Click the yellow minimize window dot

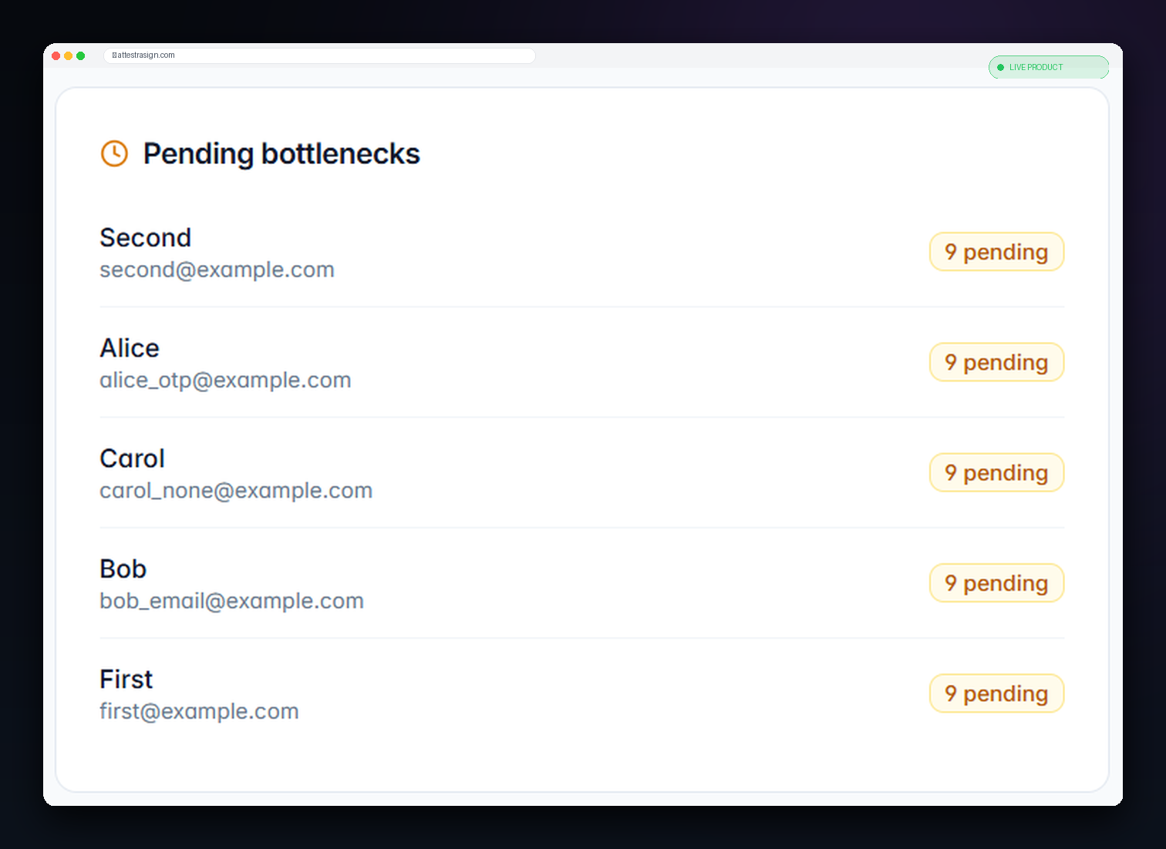point(68,55)
